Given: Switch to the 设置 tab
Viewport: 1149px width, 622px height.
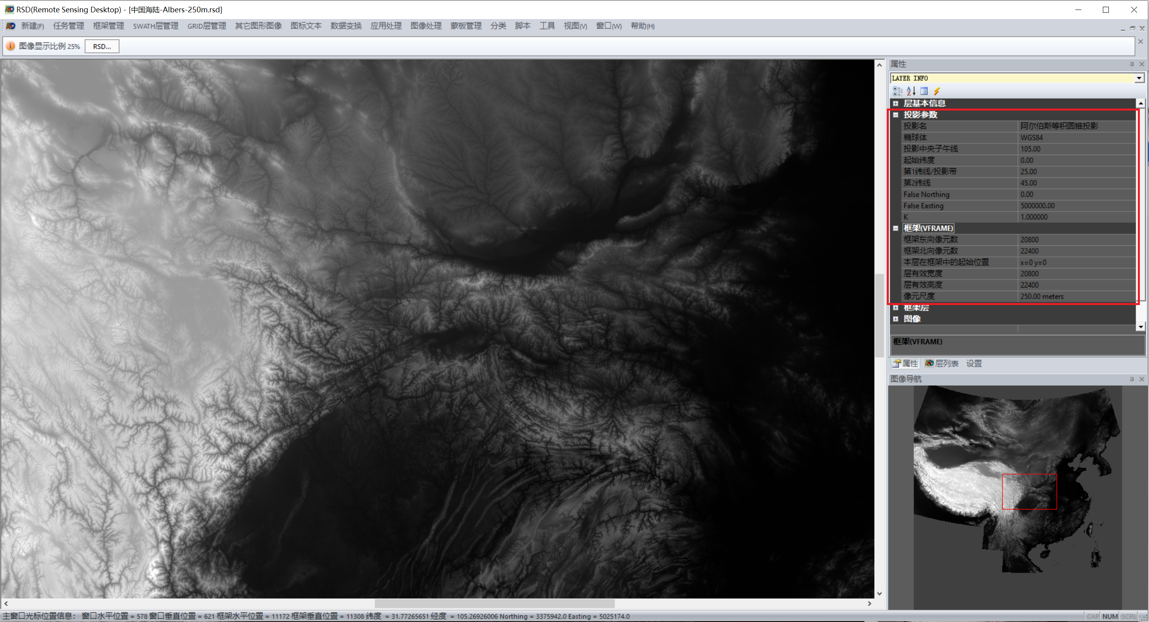Looking at the screenshot, I should [974, 363].
